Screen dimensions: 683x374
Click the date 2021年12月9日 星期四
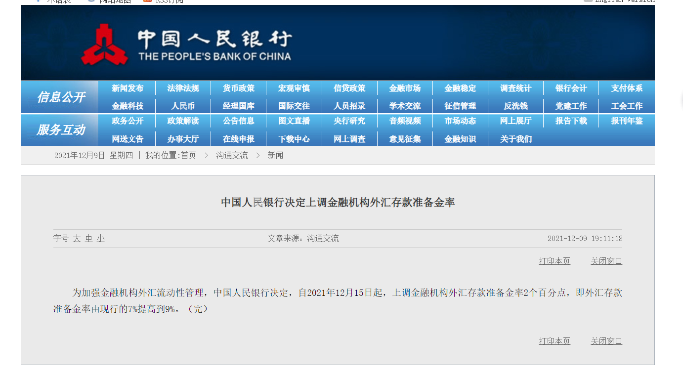coord(93,156)
